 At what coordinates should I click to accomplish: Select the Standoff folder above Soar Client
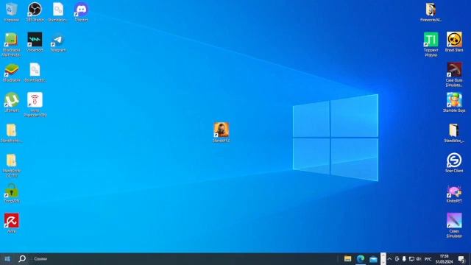point(454,130)
